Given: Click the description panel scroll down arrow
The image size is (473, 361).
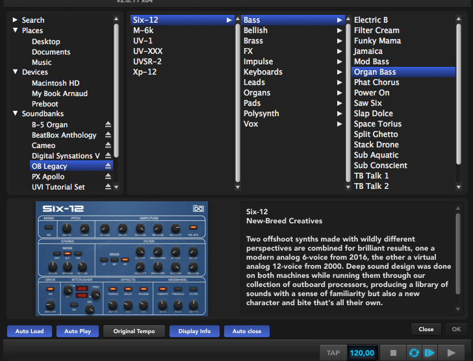Looking at the screenshot, I should tap(458, 309).
